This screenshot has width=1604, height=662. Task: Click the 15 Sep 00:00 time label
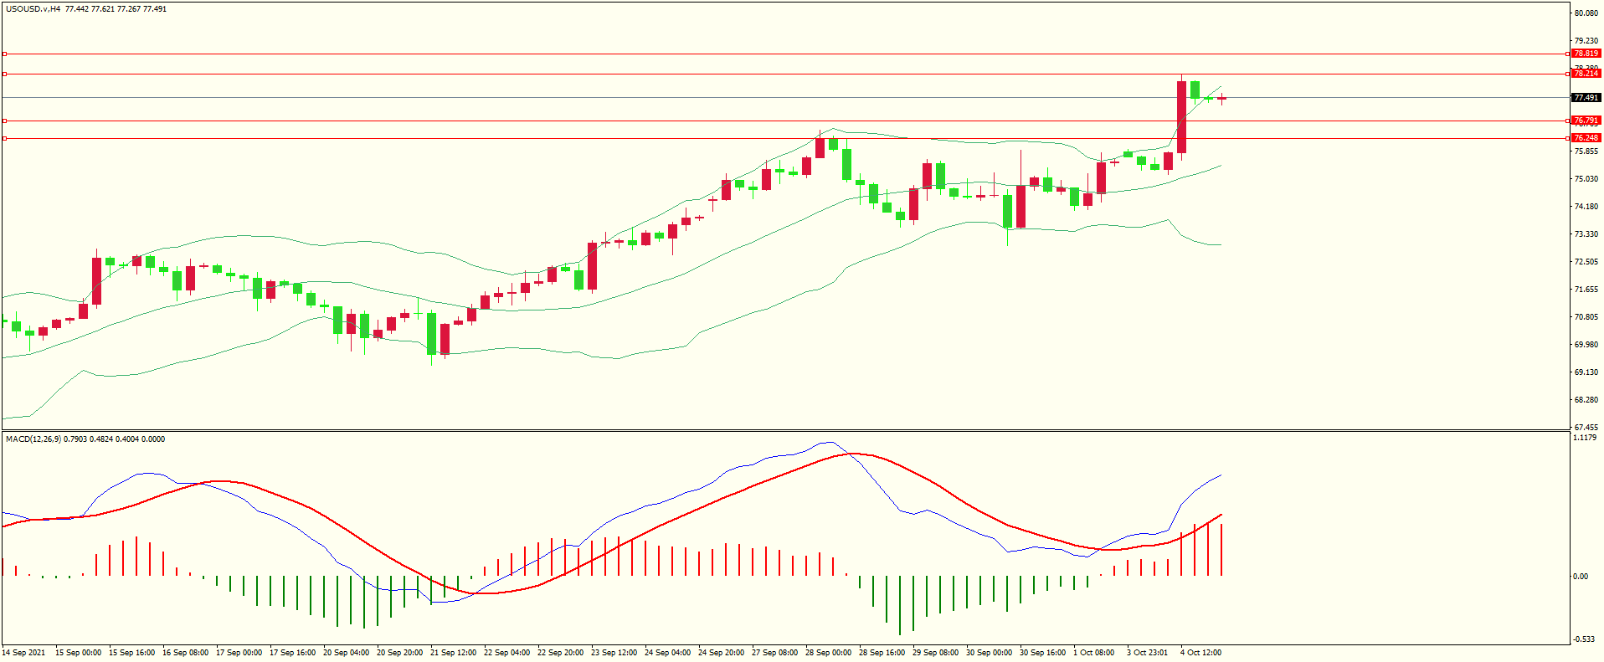click(x=79, y=653)
